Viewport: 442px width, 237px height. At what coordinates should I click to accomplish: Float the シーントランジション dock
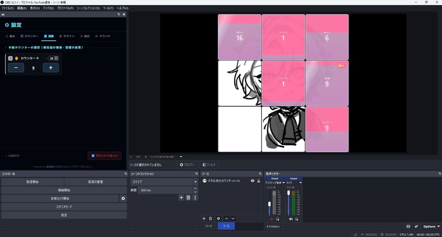click(196, 174)
